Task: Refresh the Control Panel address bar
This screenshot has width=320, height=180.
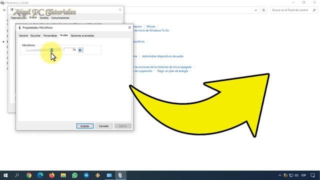Action: (x=263, y=10)
